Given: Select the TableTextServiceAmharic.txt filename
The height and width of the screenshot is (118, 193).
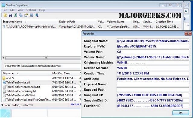Looking at the screenshot, I should pyautogui.click(x=23, y=87).
